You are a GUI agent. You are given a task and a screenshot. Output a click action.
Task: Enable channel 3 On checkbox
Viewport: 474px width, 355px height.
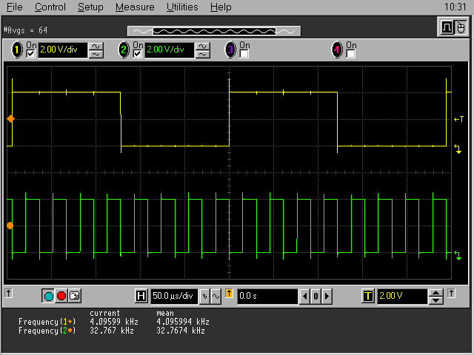pos(244,54)
